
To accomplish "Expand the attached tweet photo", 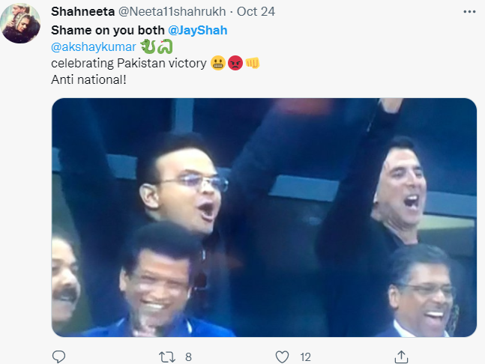I will 264,217.
